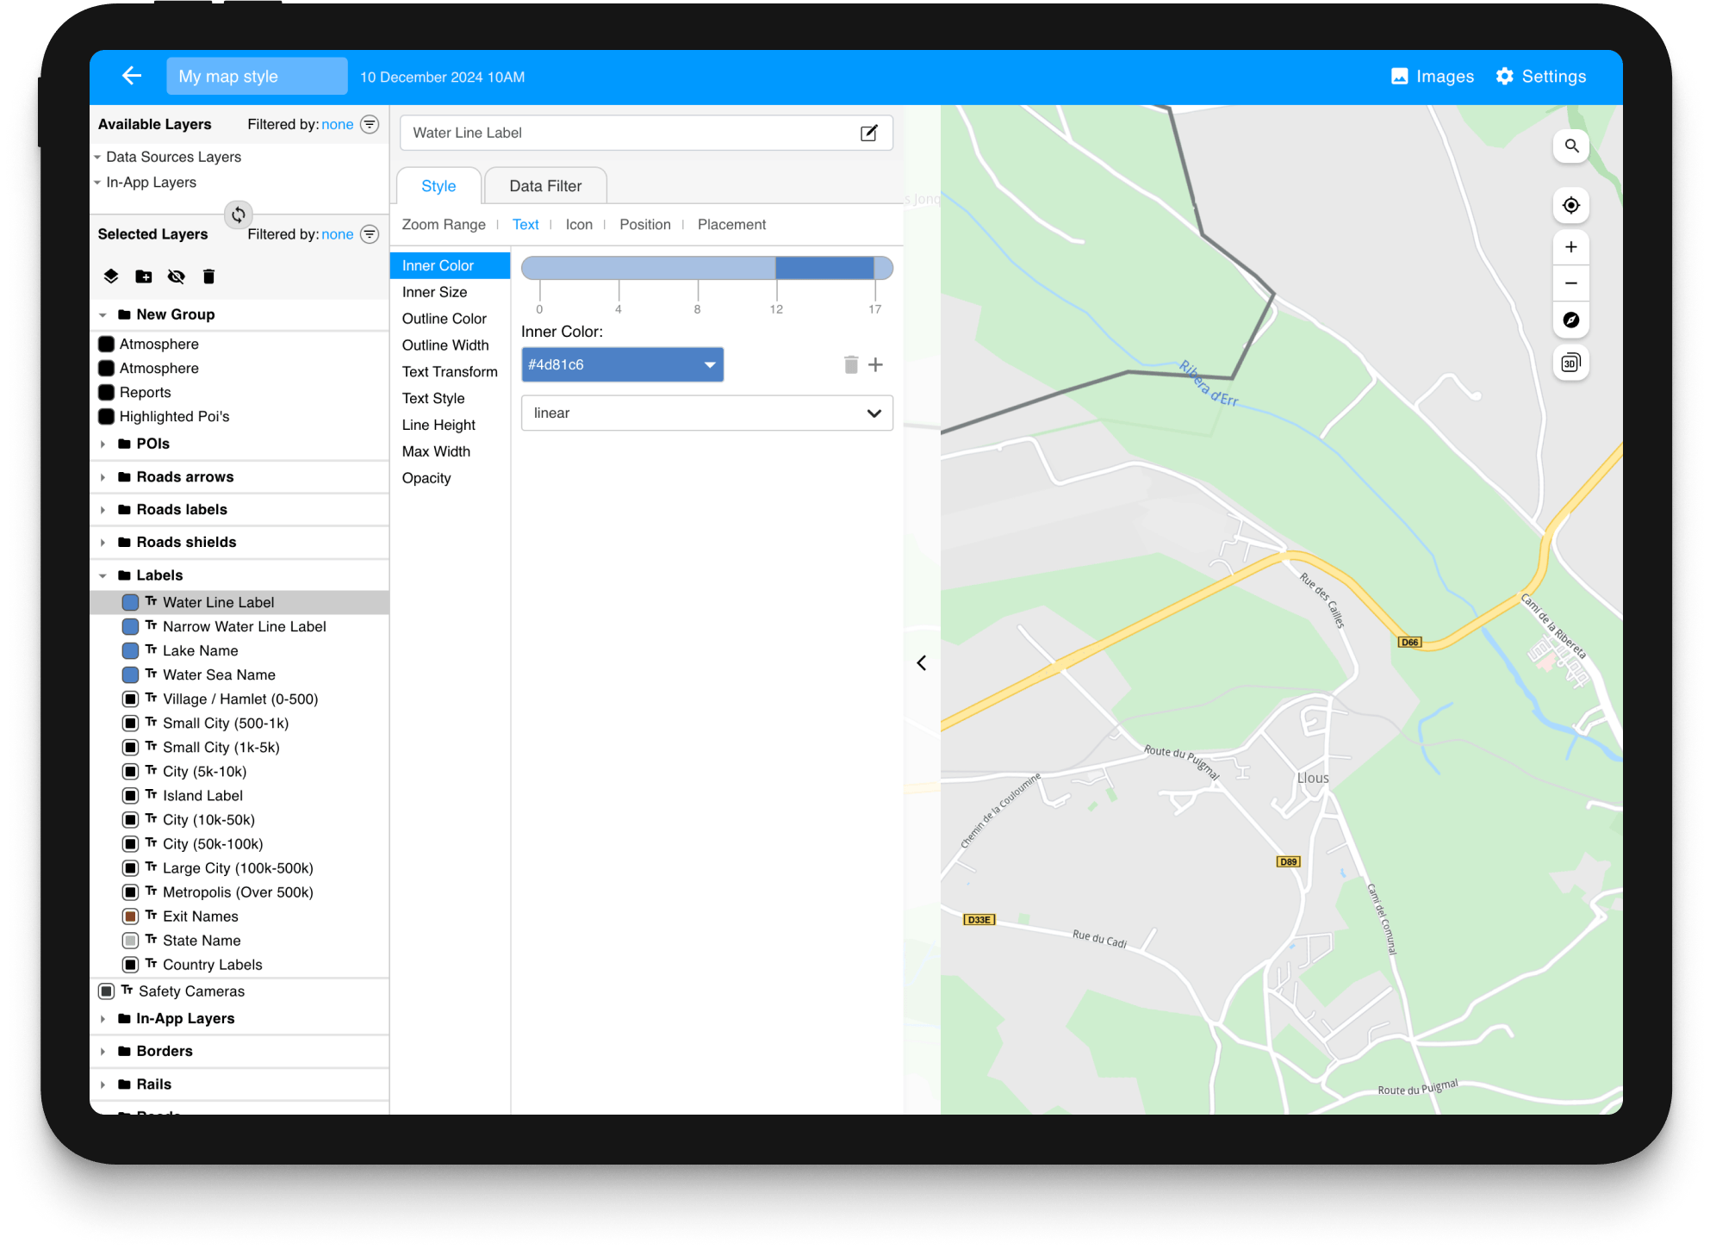Toggle the Narrow Water Line Label swatch checkbox

pos(130,626)
